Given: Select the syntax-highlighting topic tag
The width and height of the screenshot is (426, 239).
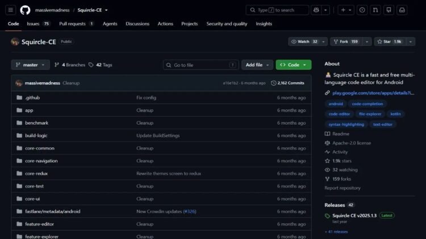Looking at the screenshot, I should [x=346, y=125].
